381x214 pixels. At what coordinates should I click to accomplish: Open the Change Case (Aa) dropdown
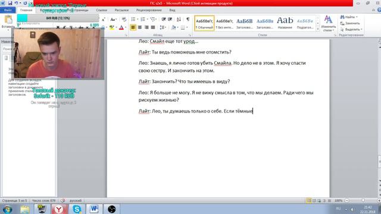point(113,19)
